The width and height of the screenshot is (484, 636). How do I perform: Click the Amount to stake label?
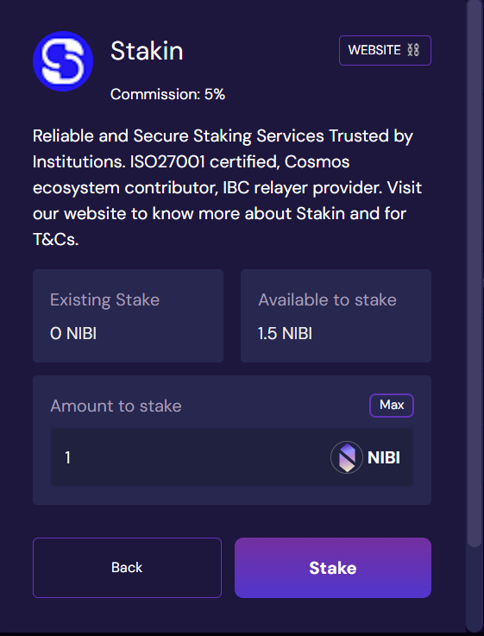pos(116,406)
